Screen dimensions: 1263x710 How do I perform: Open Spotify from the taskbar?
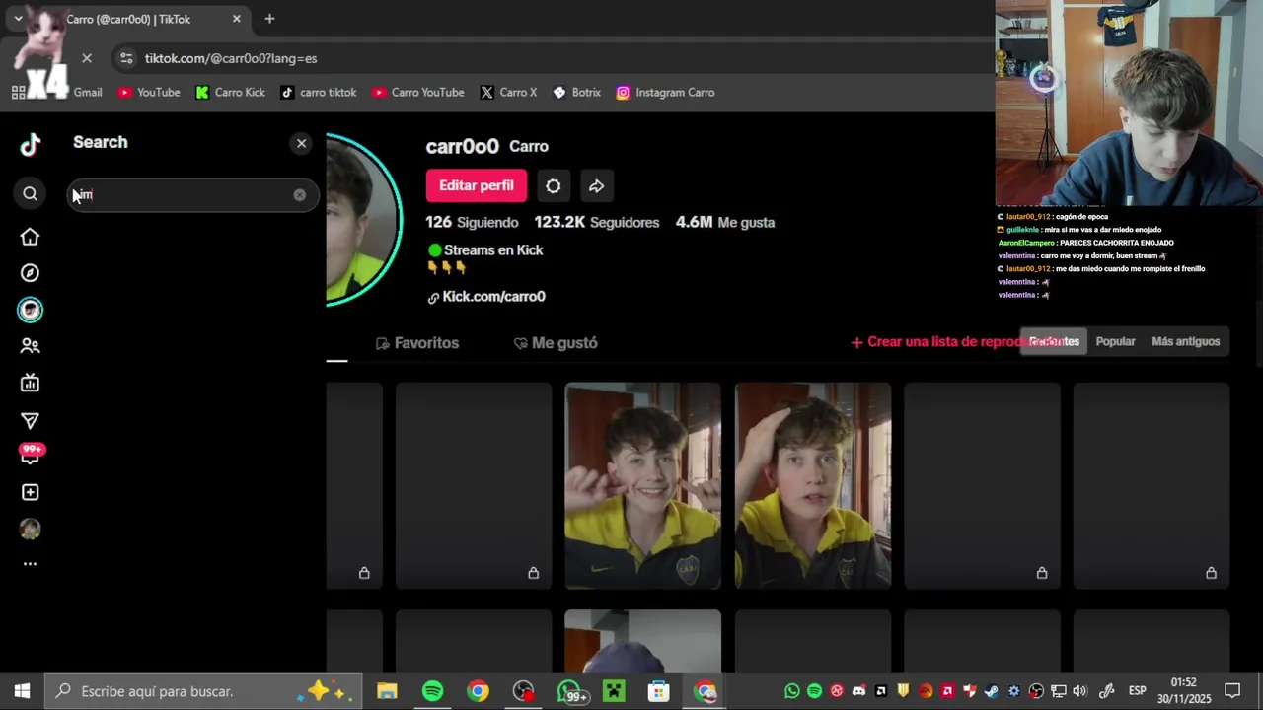432,691
